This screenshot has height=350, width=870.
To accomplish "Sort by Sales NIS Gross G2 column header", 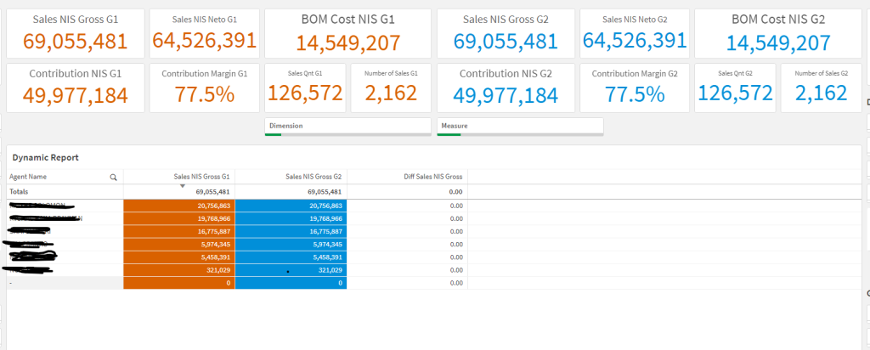I will tap(291, 177).
